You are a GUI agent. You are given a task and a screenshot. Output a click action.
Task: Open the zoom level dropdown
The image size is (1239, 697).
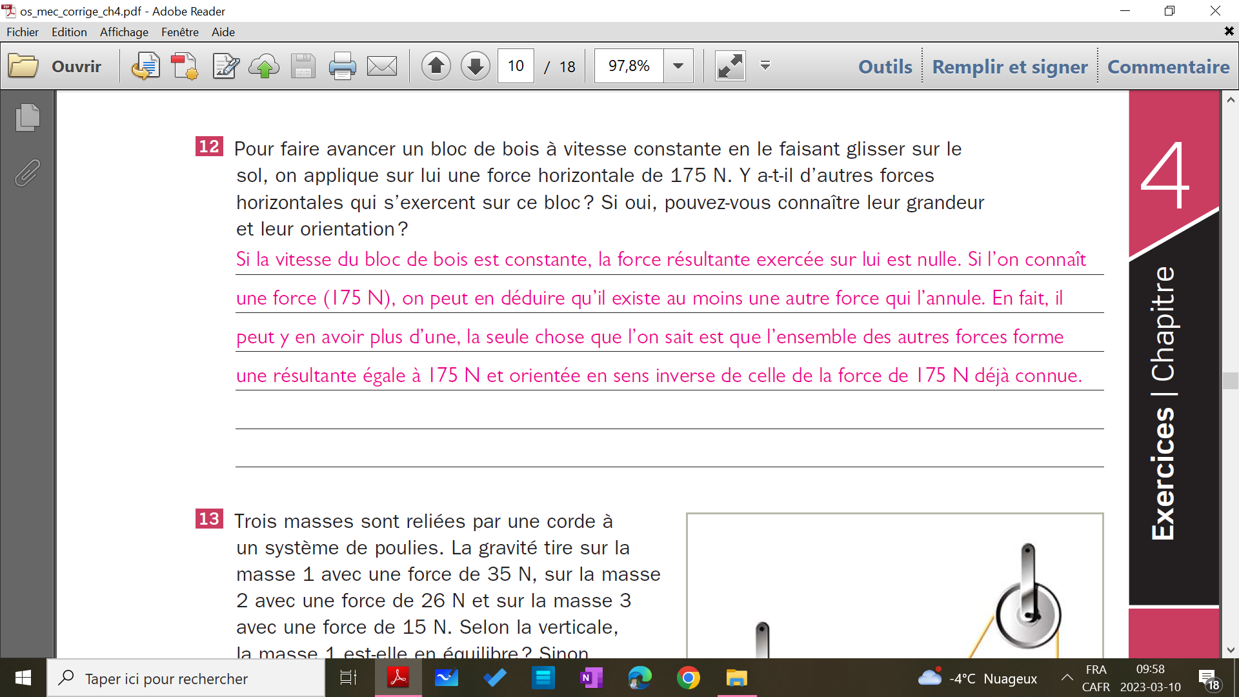click(x=678, y=65)
